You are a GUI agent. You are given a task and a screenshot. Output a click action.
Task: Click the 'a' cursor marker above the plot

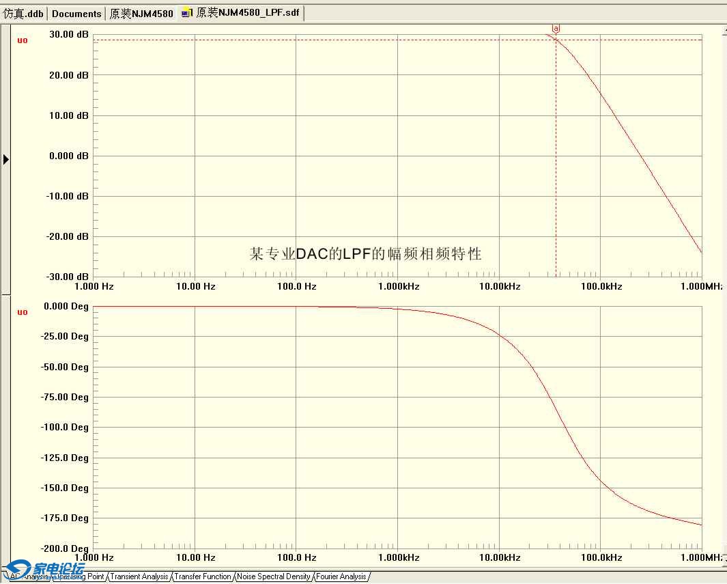[x=556, y=29]
